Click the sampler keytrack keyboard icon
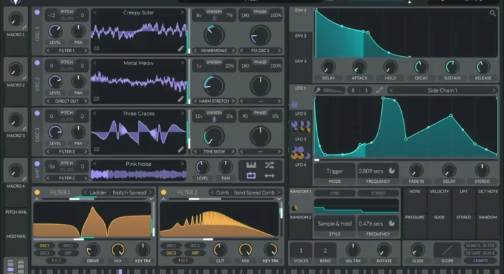This screenshot has width=504, height=274. tap(251, 165)
